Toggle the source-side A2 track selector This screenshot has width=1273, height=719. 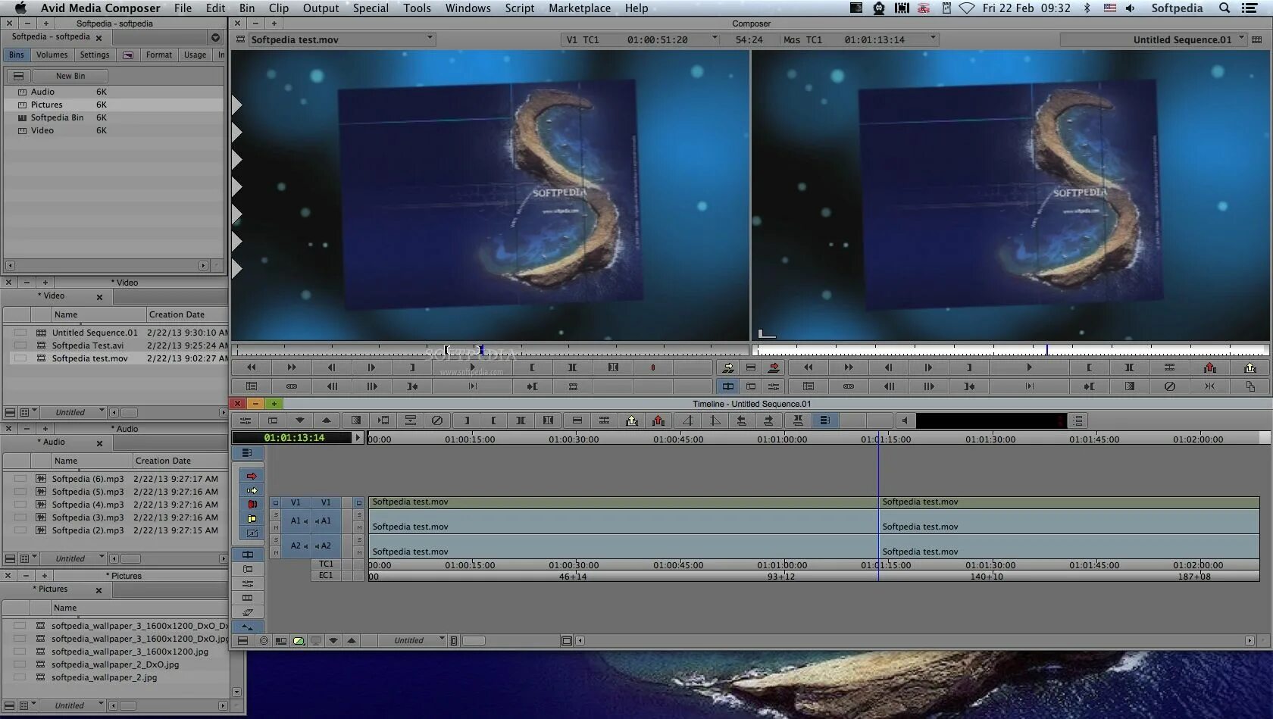pos(296,546)
